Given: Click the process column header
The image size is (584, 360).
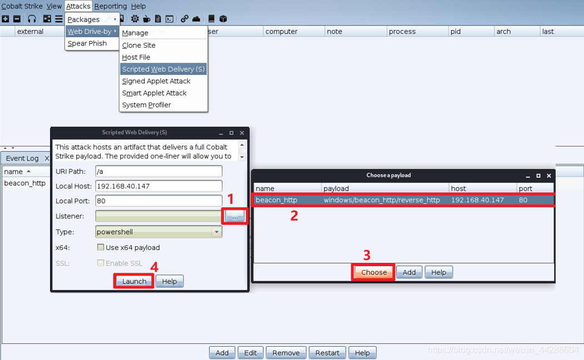Looking at the screenshot, I should [x=417, y=32].
